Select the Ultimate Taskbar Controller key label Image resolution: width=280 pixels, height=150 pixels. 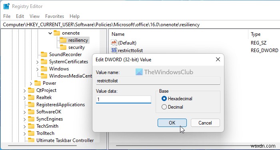tap(65, 140)
